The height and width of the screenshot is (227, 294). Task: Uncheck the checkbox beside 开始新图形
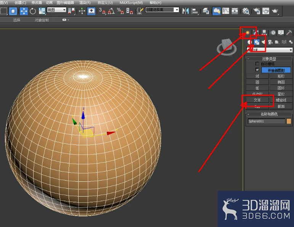point(257,70)
